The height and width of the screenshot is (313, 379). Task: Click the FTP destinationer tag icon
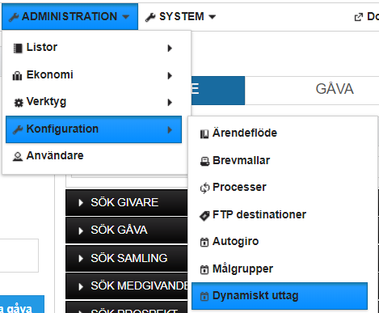coord(204,216)
